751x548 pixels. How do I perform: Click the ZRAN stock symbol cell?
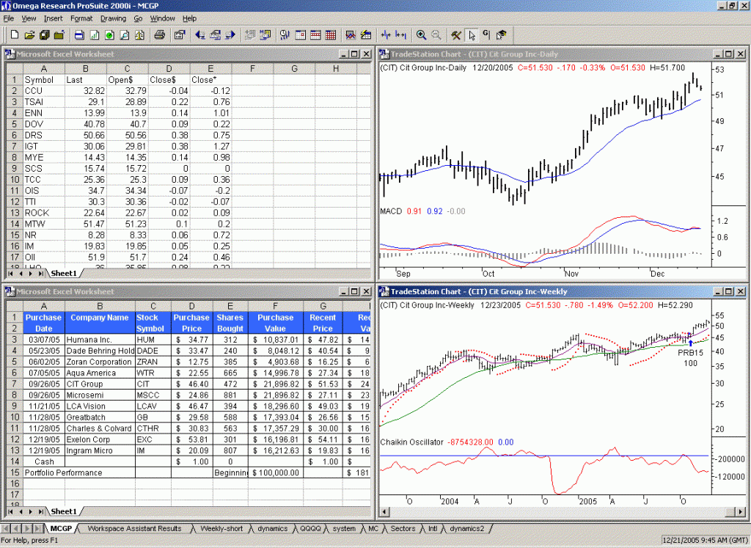tap(153, 362)
